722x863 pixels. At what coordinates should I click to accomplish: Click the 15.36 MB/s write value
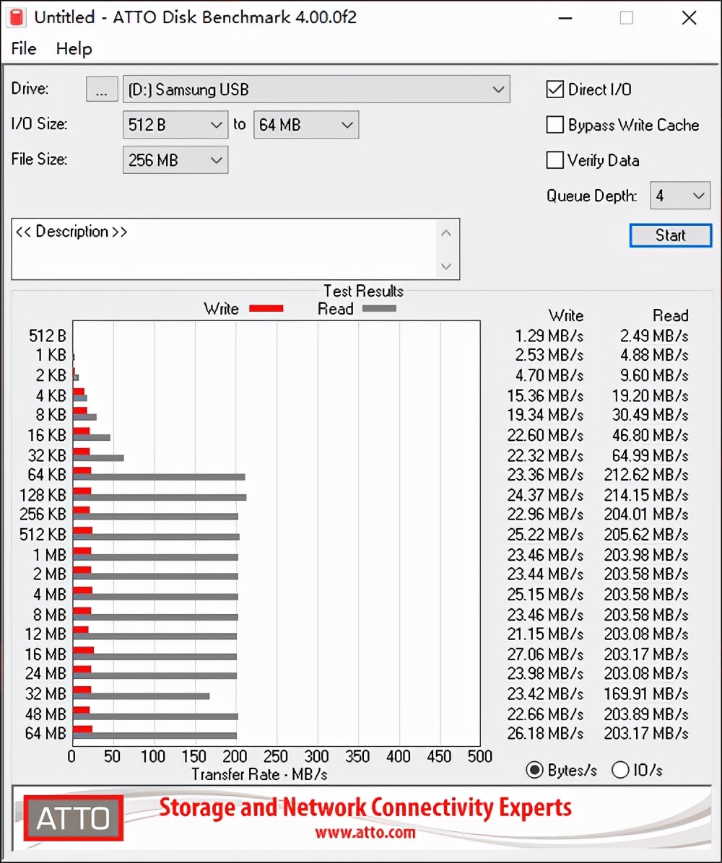[545, 395]
